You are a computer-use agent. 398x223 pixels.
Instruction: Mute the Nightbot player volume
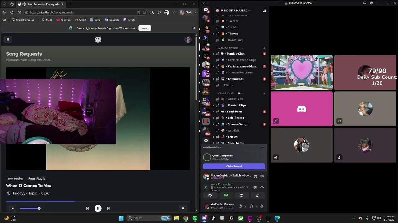click(x=13, y=208)
